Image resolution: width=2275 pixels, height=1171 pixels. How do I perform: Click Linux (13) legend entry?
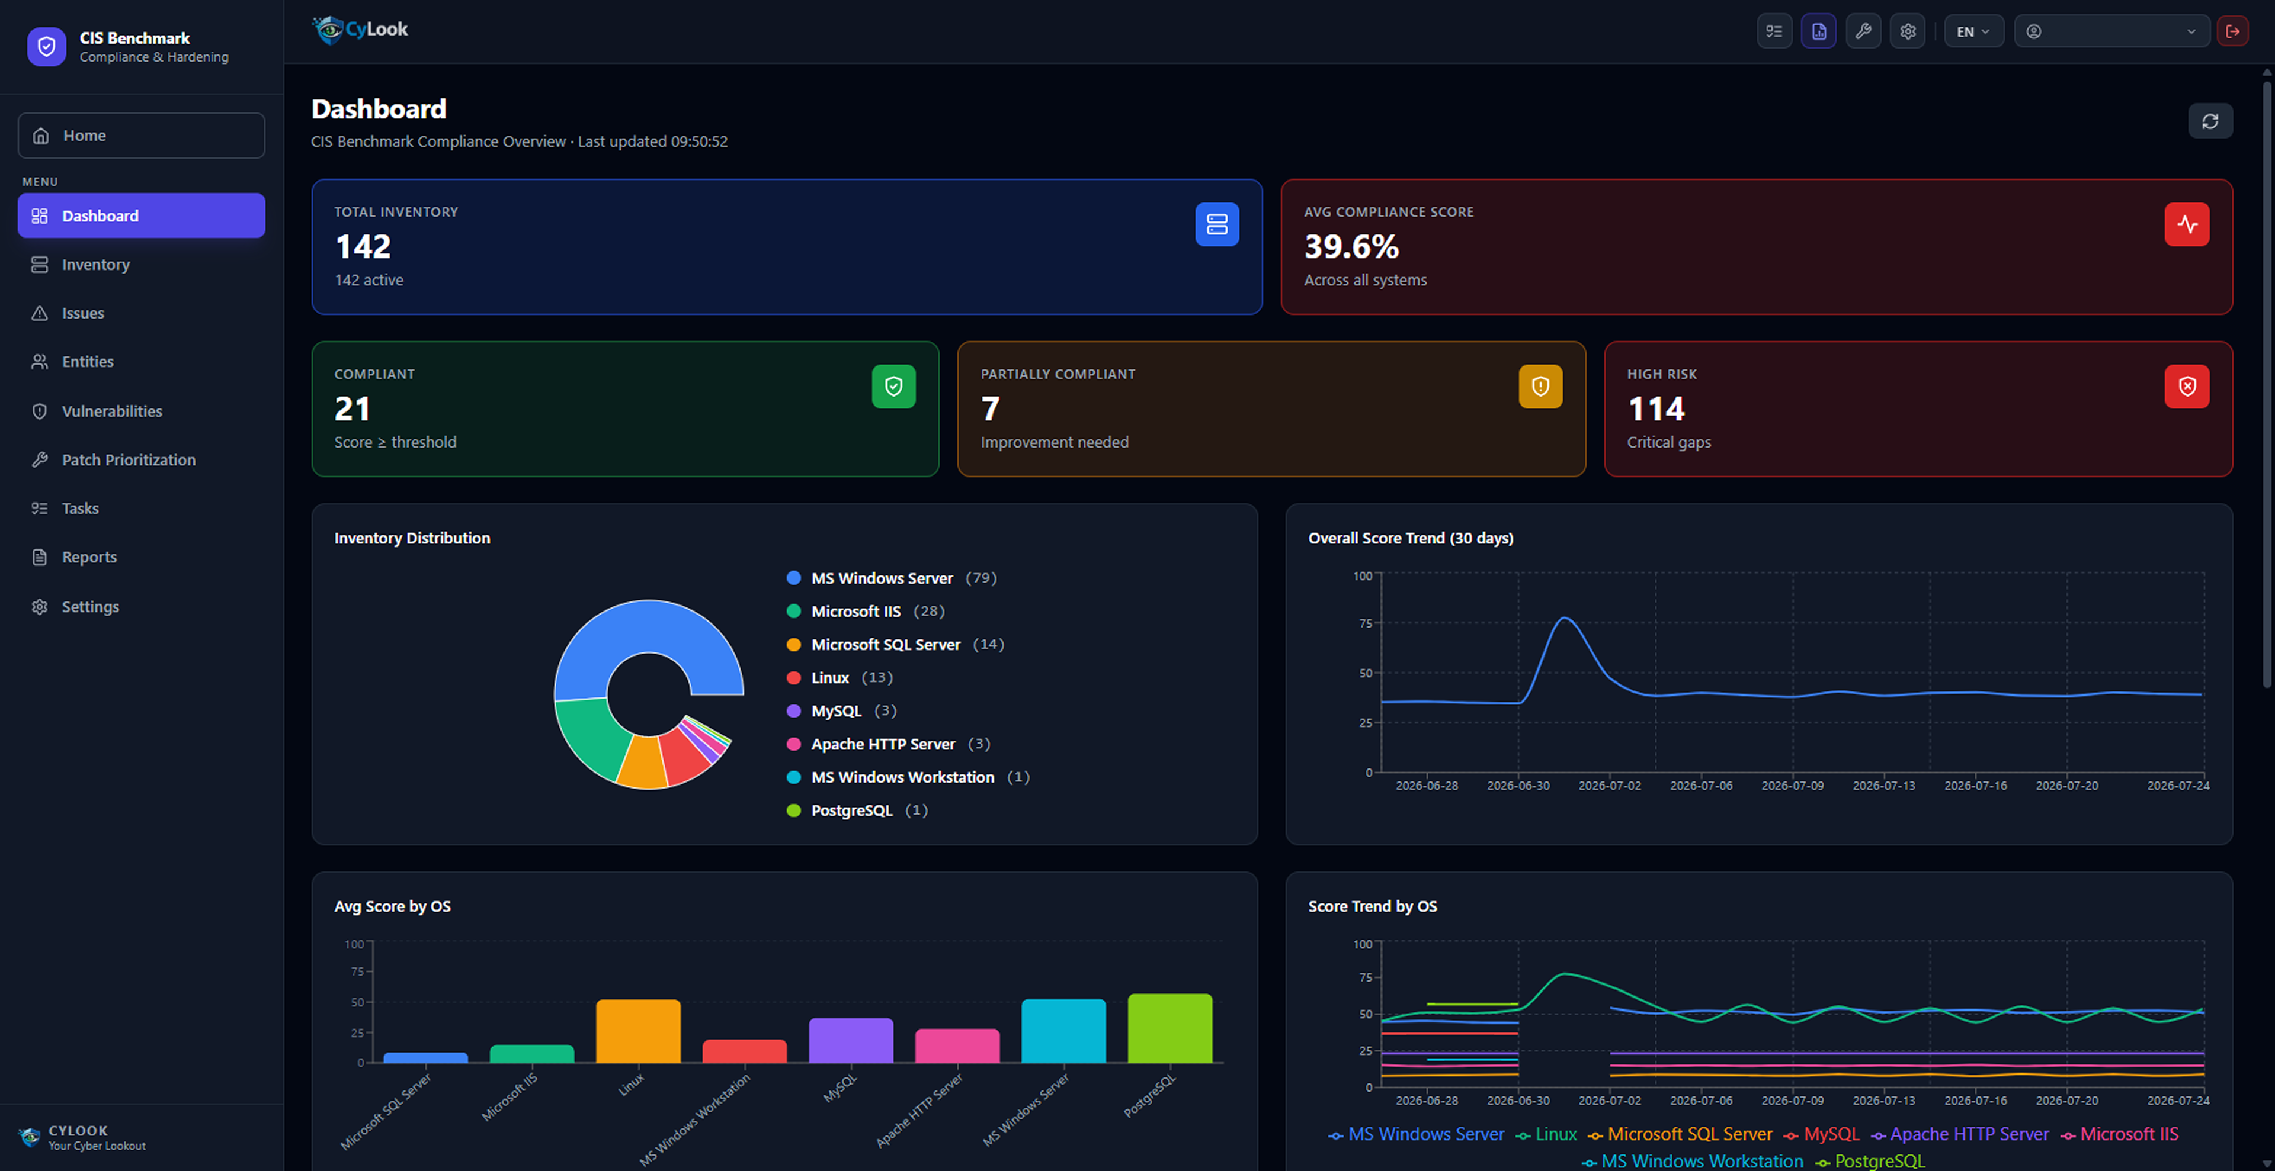click(840, 678)
